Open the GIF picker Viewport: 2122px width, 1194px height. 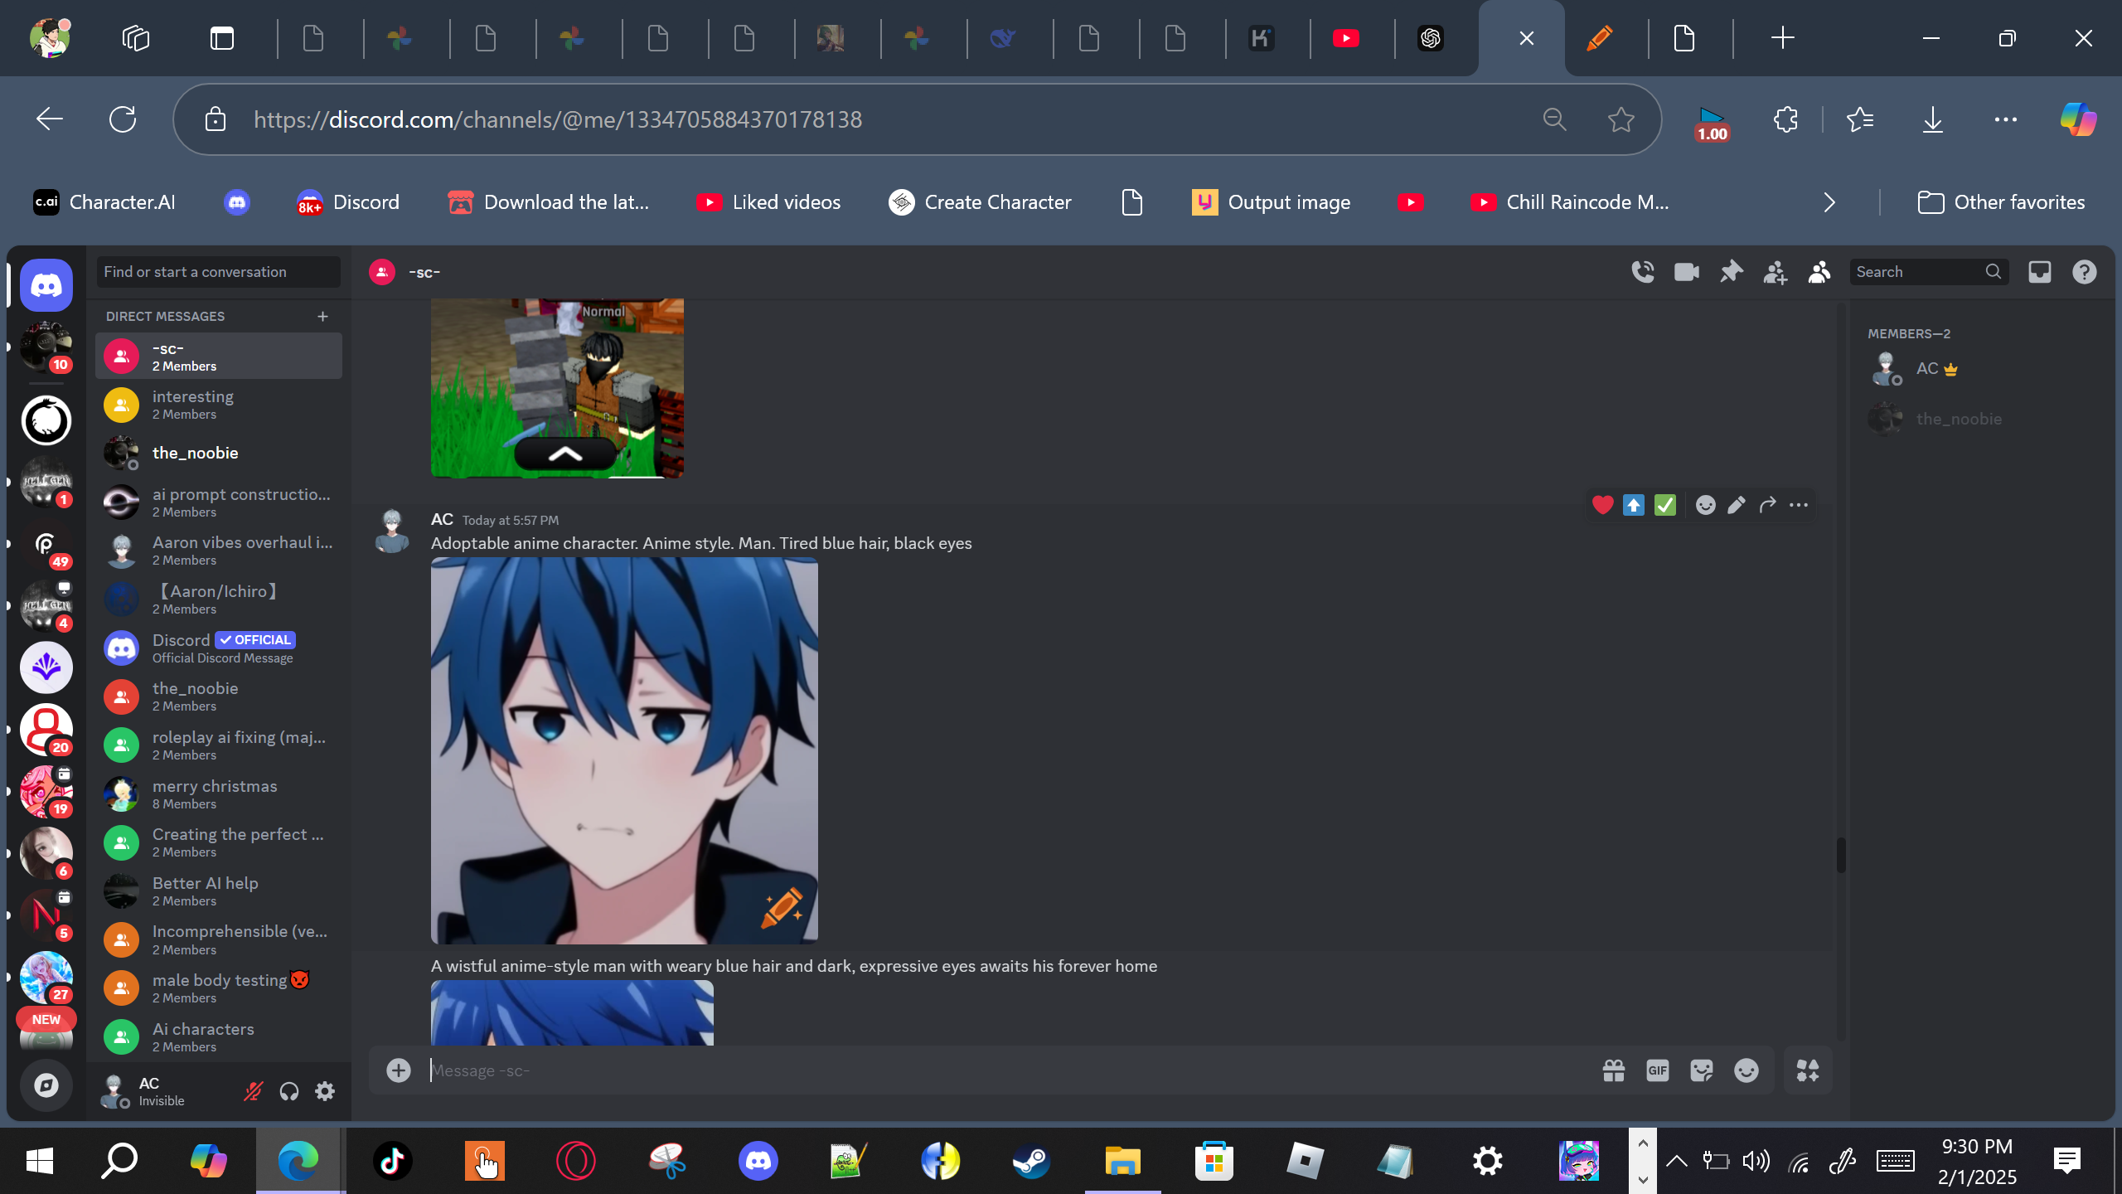(x=1657, y=1070)
